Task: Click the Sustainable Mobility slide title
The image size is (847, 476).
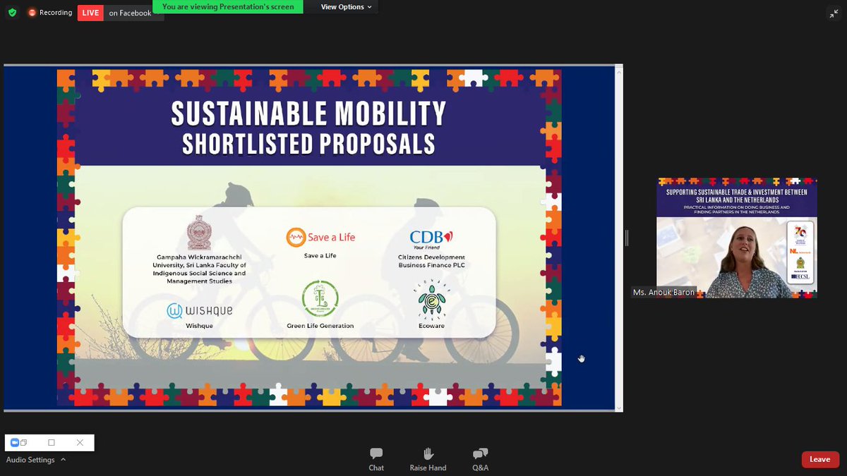Action: [x=309, y=114]
